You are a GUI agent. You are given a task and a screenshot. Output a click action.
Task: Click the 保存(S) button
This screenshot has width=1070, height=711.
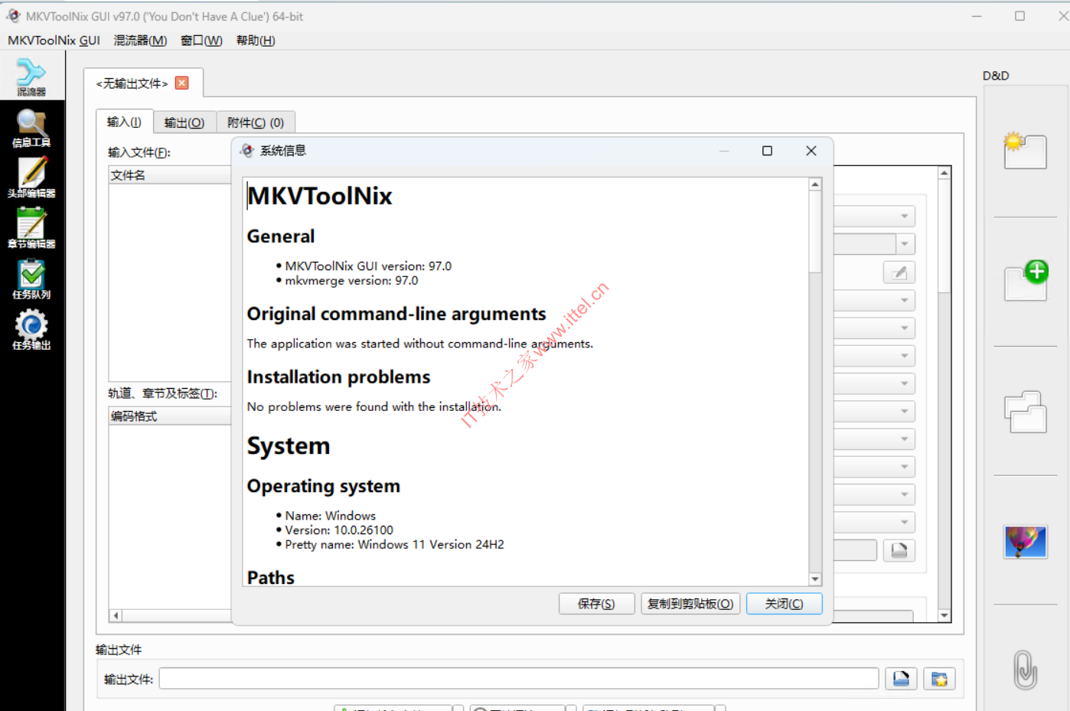coord(596,604)
